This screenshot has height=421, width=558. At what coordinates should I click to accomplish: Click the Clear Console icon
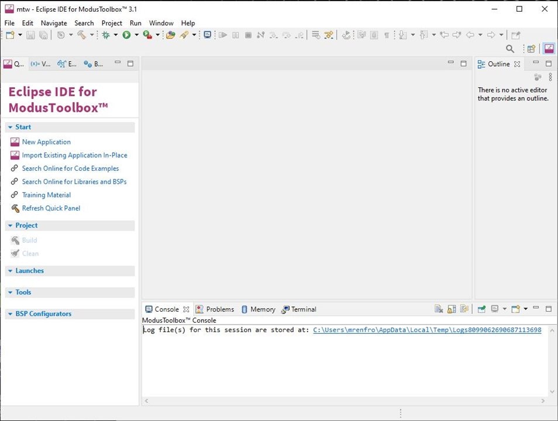(439, 309)
